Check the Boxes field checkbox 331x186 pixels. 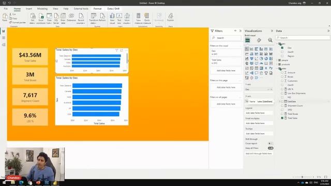[x=282, y=76]
